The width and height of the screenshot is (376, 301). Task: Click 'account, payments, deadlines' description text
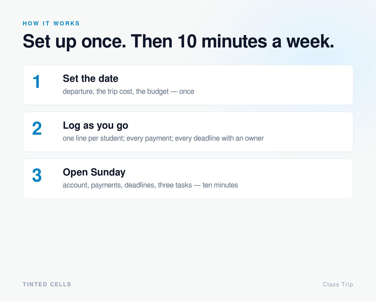pyautogui.click(x=109, y=185)
